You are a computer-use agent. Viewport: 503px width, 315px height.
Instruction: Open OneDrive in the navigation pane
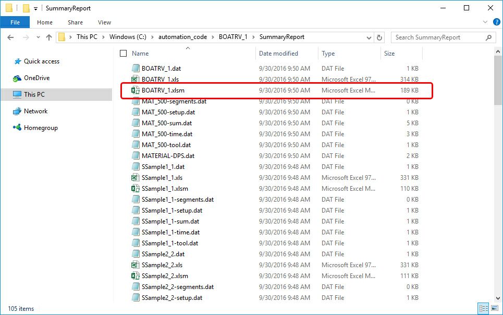36,78
